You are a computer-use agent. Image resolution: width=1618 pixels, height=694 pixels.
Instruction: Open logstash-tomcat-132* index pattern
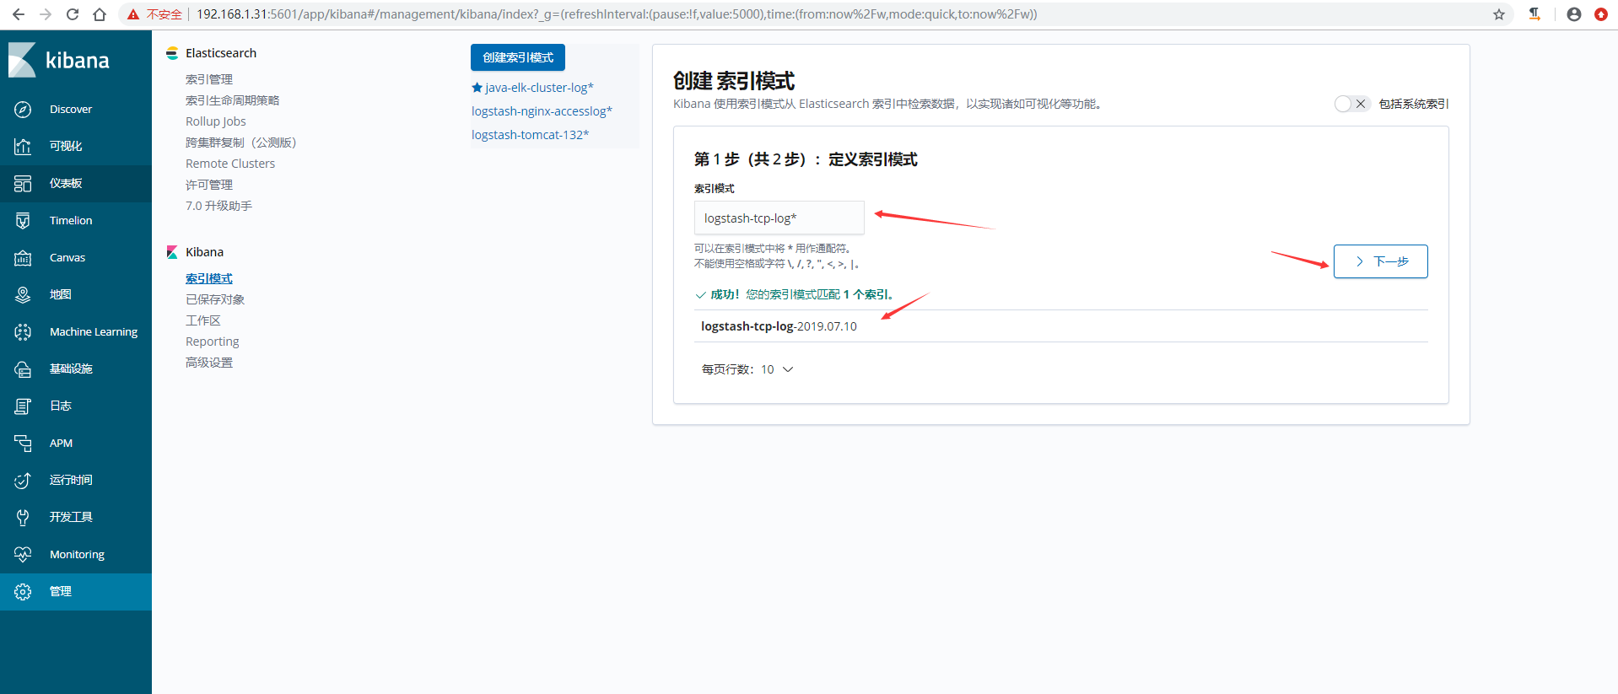point(530,135)
